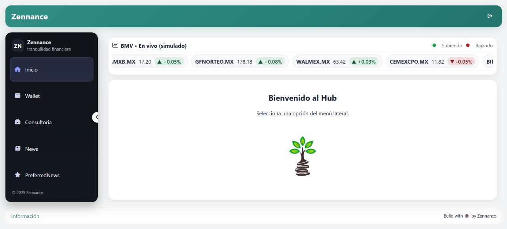Open the Inicio menu item
Screen dimensions: 507x229
coord(51,69)
